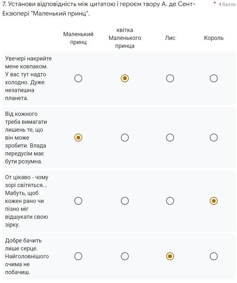Choose Лис for the ковпаком quote
Screen dimensions: 237x283
[170, 78]
